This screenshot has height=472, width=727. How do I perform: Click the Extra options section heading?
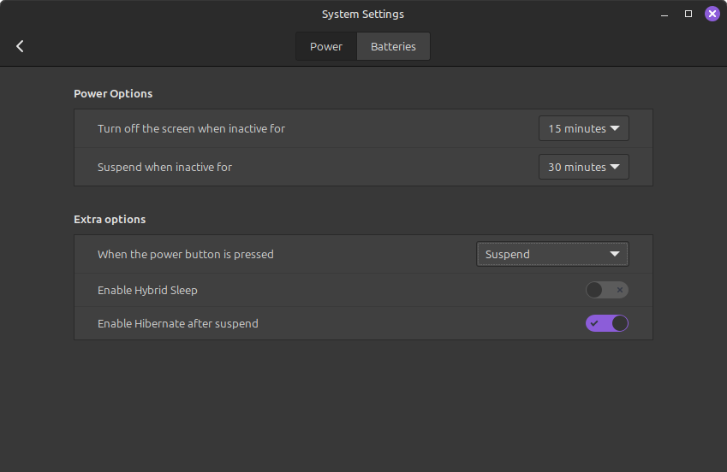(x=110, y=220)
